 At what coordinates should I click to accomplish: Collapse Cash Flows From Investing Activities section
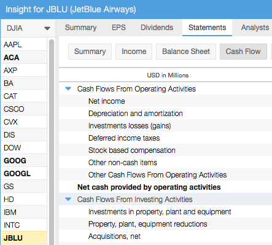click(x=68, y=199)
